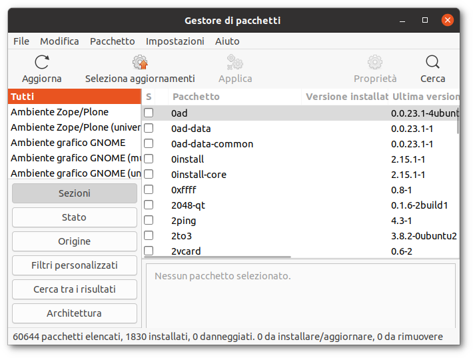Click the Applica gears icon

tap(235, 63)
